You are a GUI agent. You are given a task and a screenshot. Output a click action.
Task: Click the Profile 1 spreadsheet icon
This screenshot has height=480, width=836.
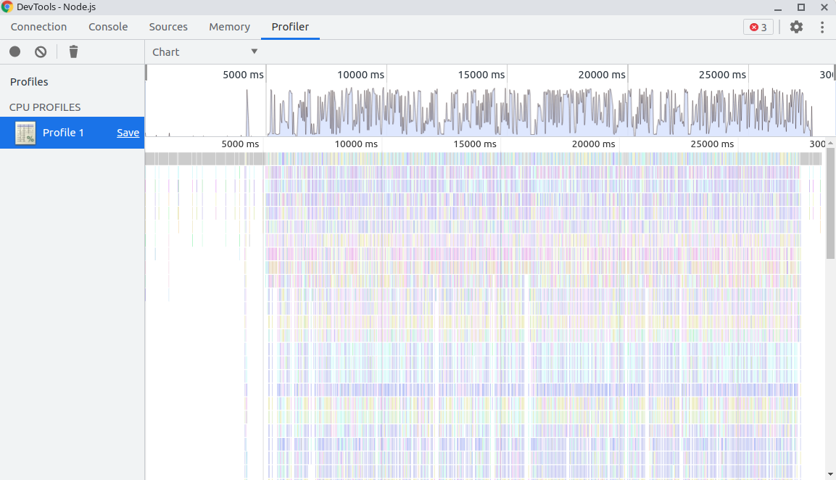point(25,133)
